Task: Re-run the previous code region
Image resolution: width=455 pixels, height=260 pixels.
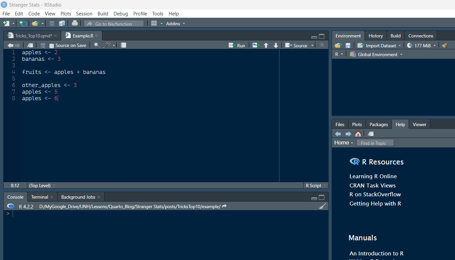Action: click(x=256, y=45)
